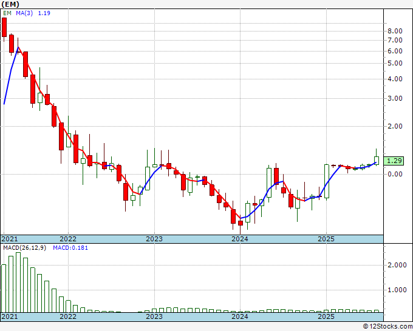The height and width of the screenshot is (331, 413).
Task: Click the 2024 label on MACD timeline
Action: (x=240, y=316)
